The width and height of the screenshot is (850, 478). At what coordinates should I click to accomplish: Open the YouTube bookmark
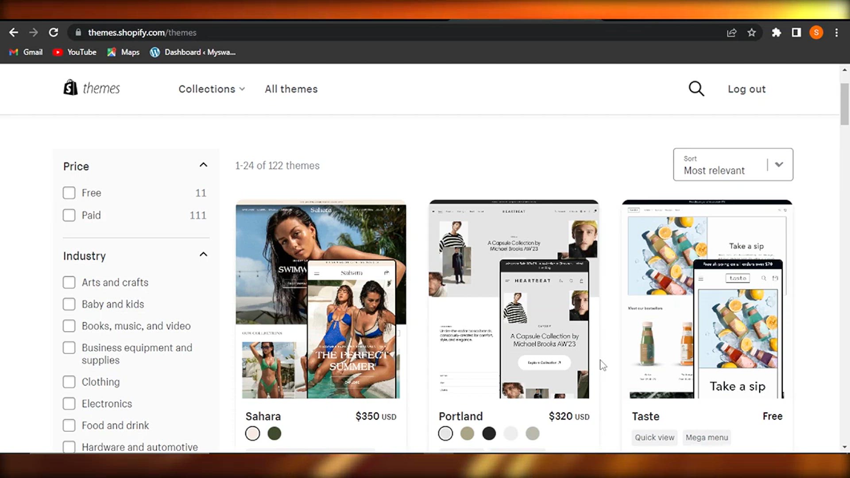click(74, 52)
